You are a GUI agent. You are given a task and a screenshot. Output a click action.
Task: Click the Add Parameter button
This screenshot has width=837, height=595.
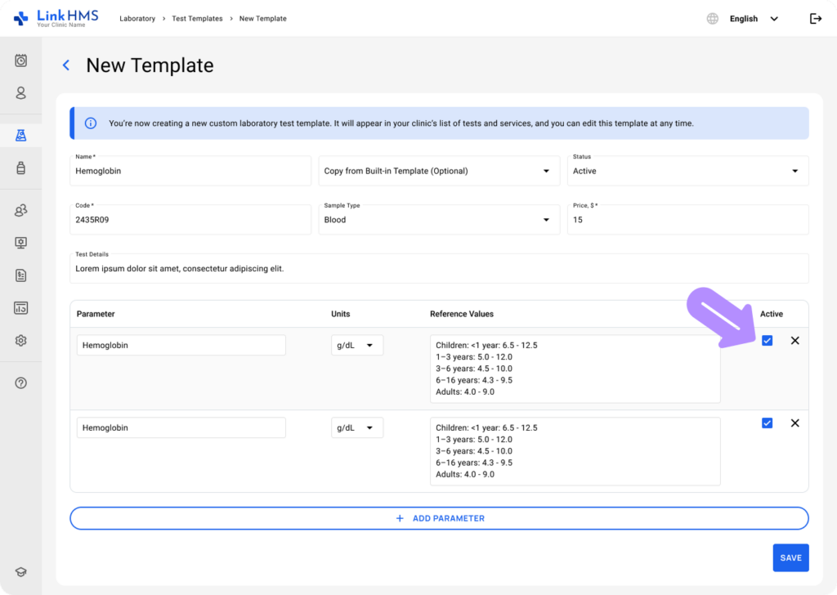439,518
